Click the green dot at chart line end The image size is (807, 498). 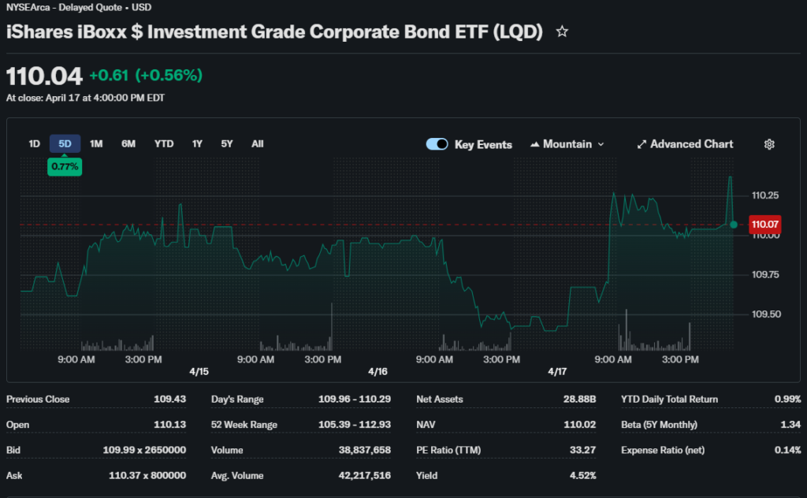click(734, 225)
